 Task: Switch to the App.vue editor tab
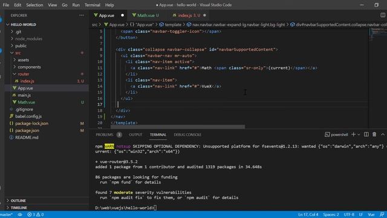tap(109, 15)
